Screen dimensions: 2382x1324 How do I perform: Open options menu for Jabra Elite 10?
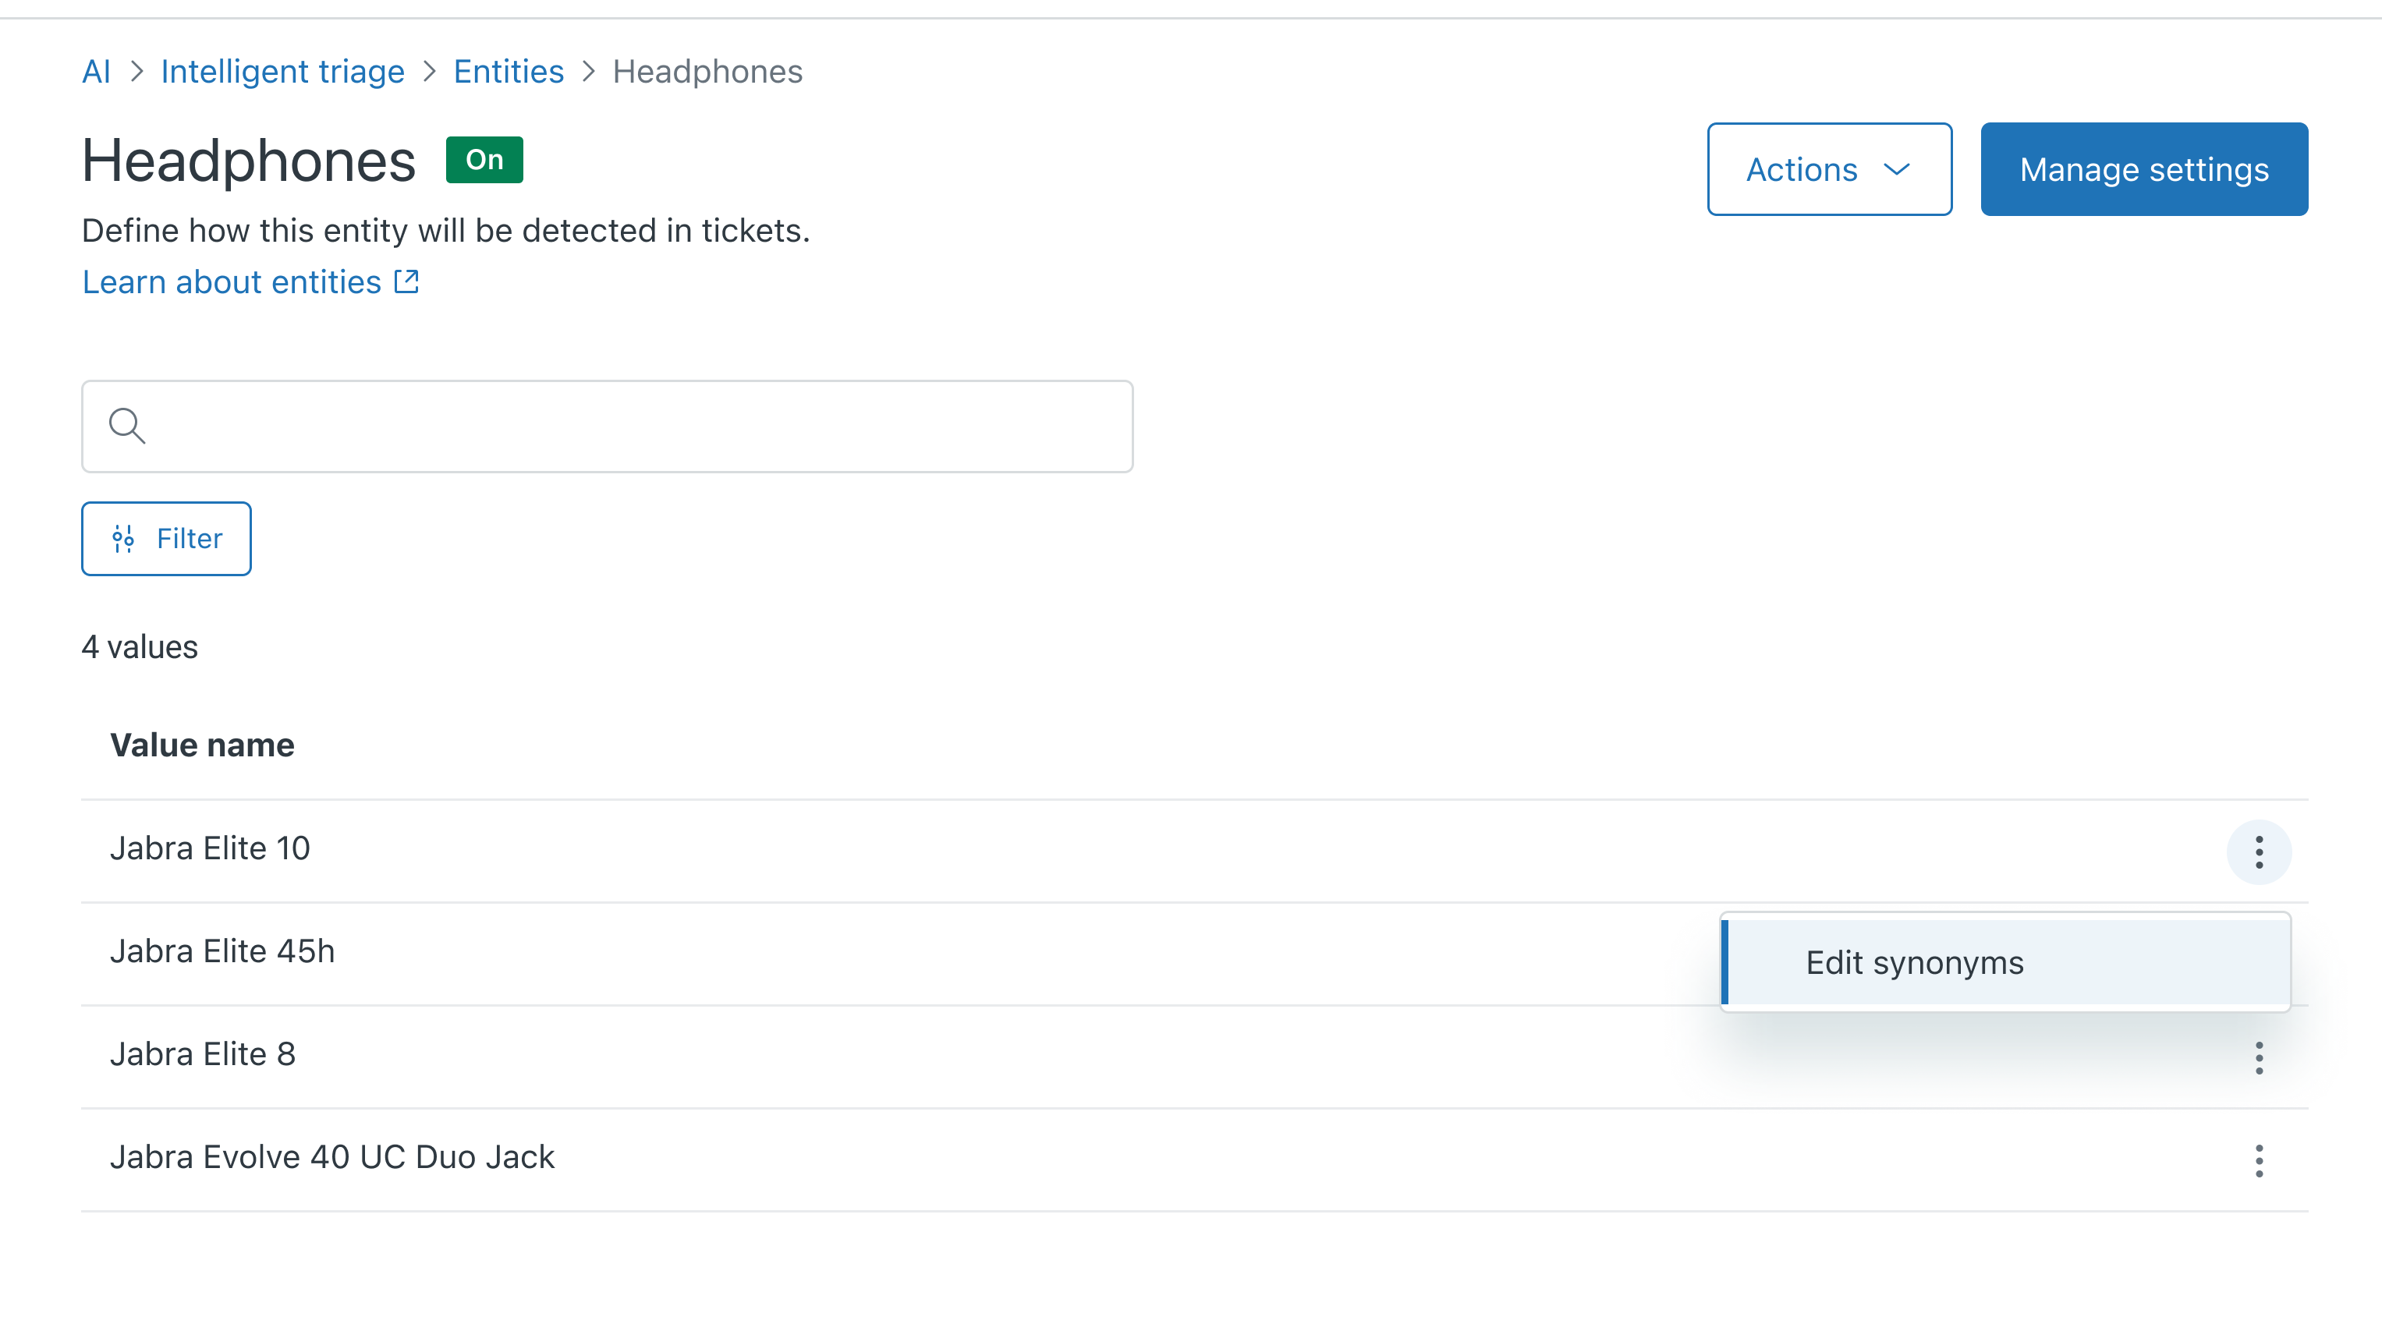tap(2258, 851)
